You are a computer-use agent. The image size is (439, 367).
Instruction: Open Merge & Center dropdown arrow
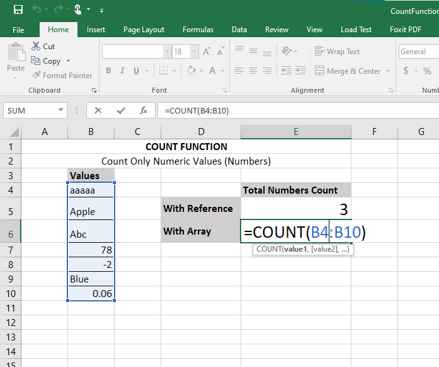(x=389, y=71)
